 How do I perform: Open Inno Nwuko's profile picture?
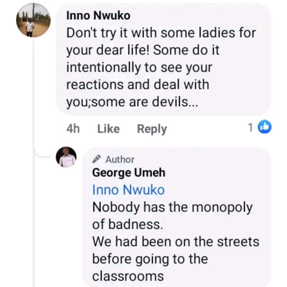point(33,20)
